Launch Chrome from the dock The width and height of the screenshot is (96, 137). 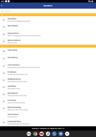click(x=35, y=134)
